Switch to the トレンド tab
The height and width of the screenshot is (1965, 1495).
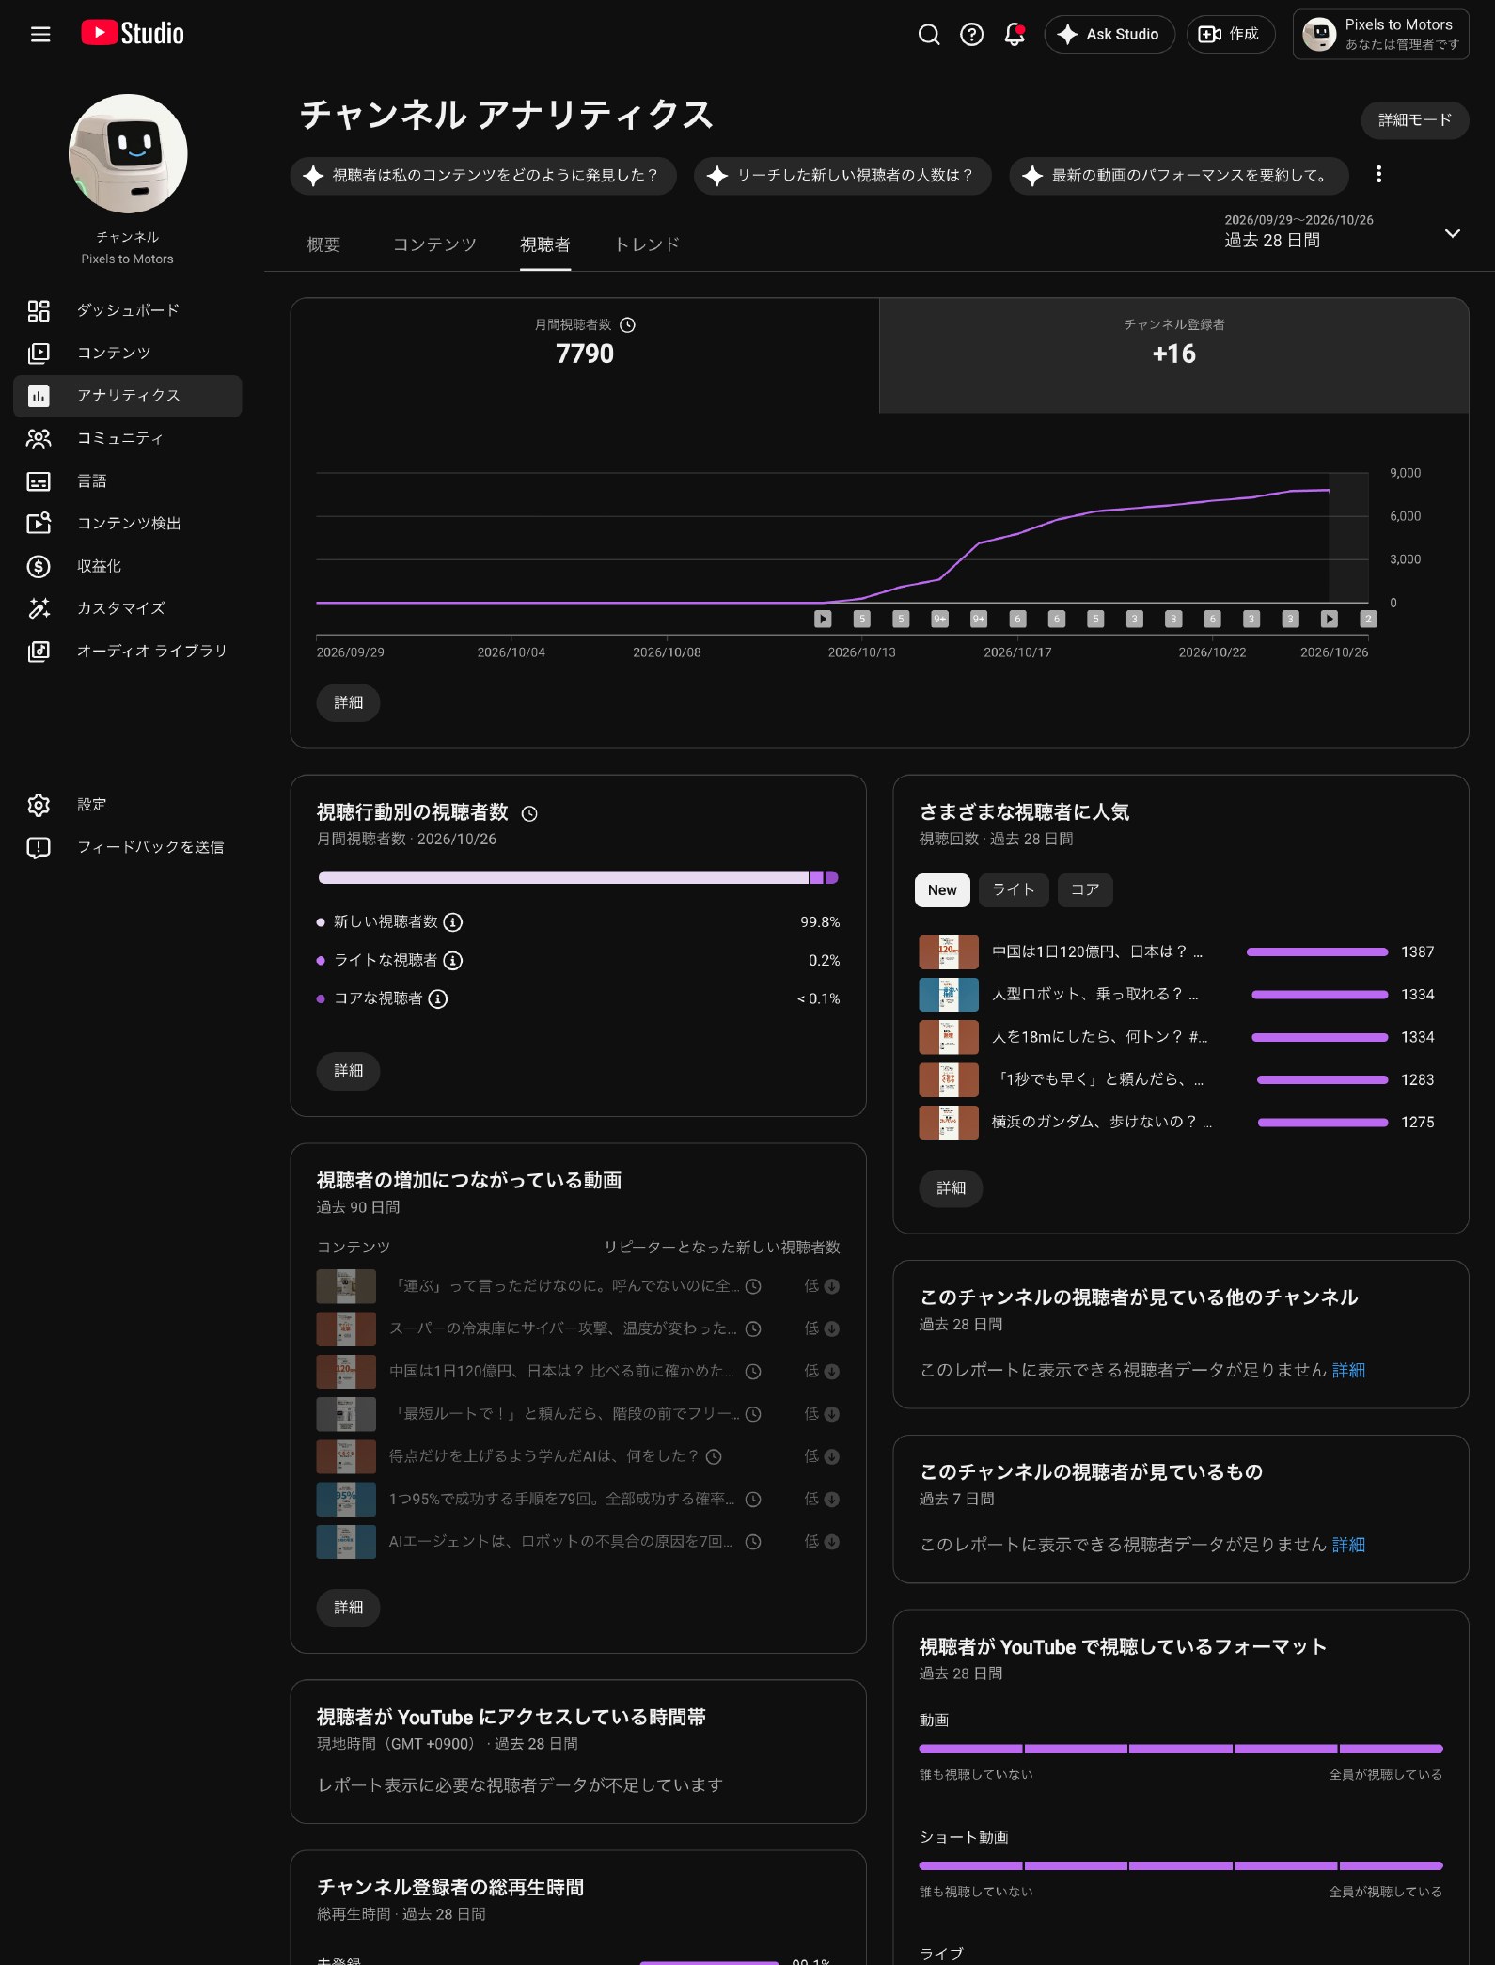(647, 244)
